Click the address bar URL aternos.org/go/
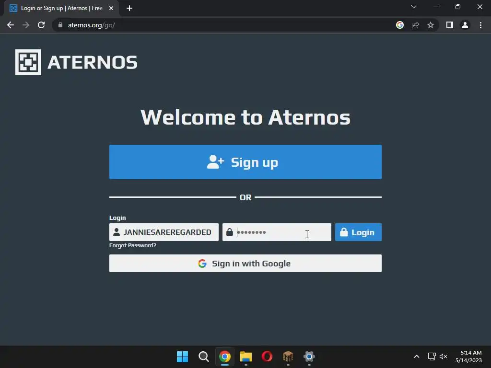491x368 pixels. tap(92, 25)
